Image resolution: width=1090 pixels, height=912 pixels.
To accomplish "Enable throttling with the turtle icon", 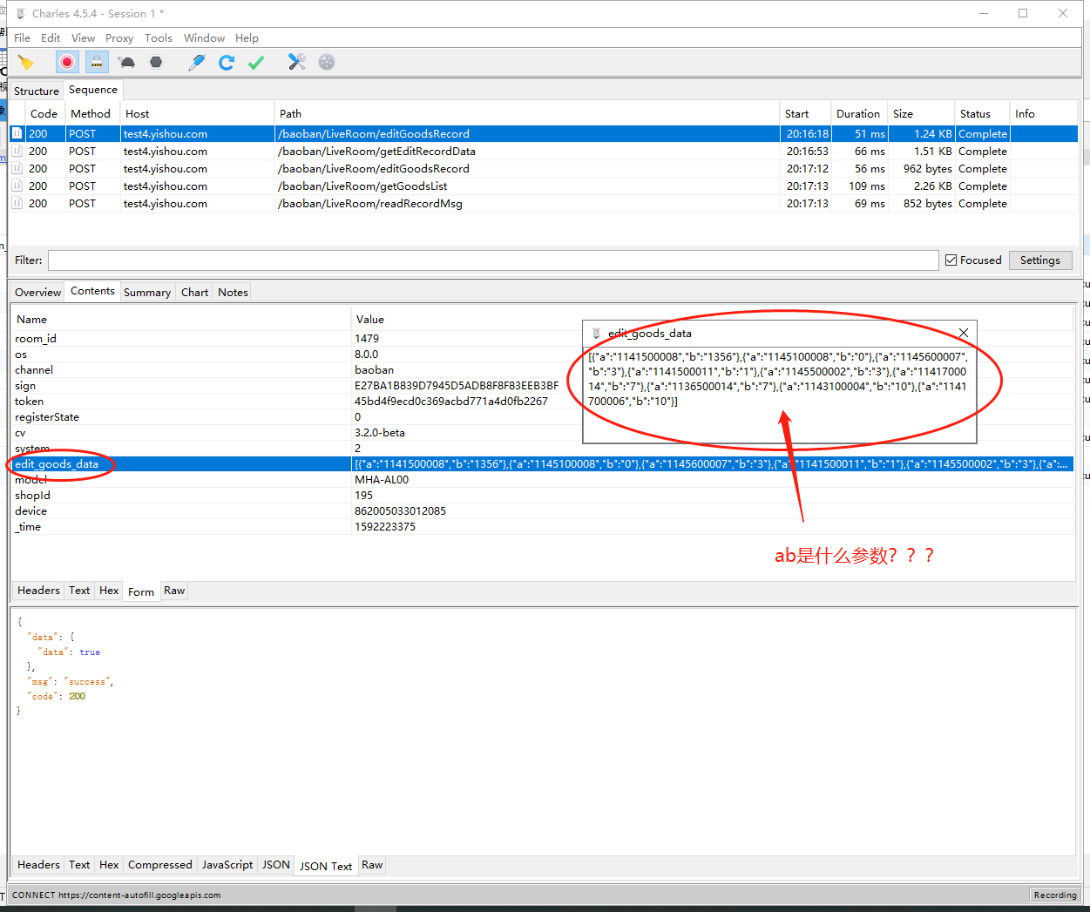I will (127, 63).
